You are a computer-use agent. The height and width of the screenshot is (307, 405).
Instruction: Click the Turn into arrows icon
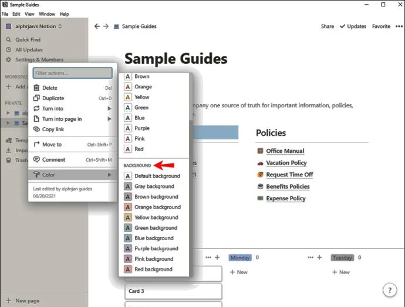pos(36,108)
